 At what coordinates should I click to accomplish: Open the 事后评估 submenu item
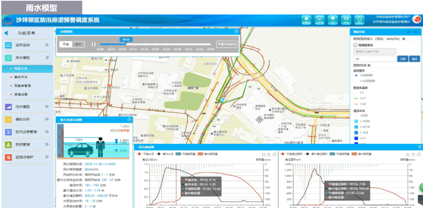[x=21, y=77]
